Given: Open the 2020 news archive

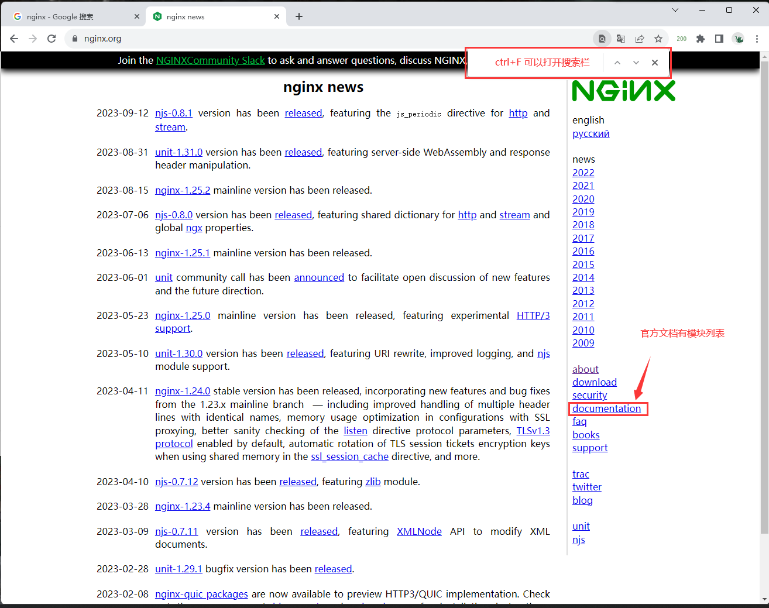Looking at the screenshot, I should point(583,199).
